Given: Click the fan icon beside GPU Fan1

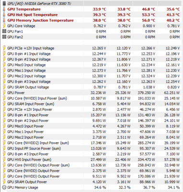Looking at the screenshot, I should coord(4,31).
